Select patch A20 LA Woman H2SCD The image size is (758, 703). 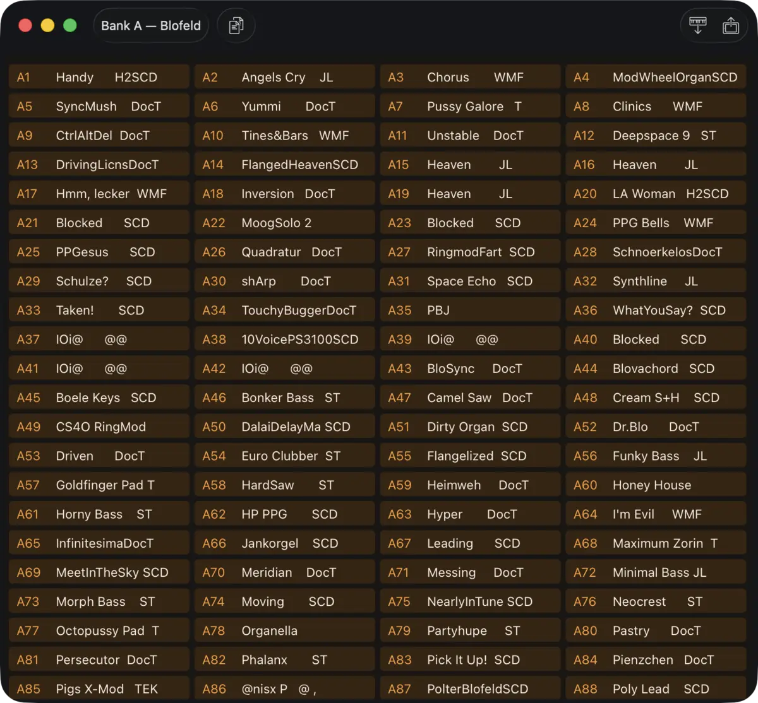pyautogui.click(x=656, y=194)
